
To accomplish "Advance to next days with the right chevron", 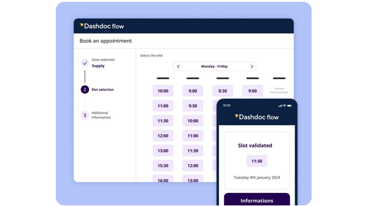I will click(252, 67).
